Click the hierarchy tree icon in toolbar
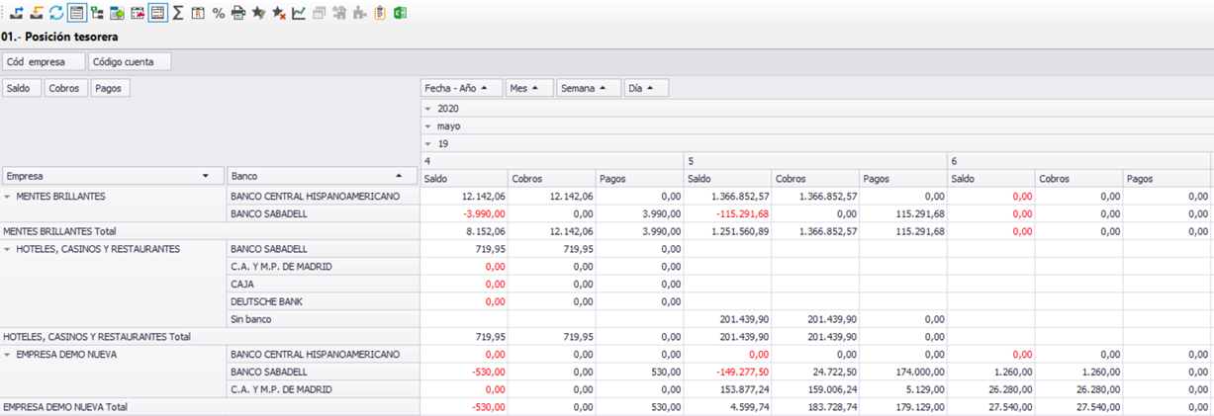This screenshot has height=416, width=1214. pos(97,13)
